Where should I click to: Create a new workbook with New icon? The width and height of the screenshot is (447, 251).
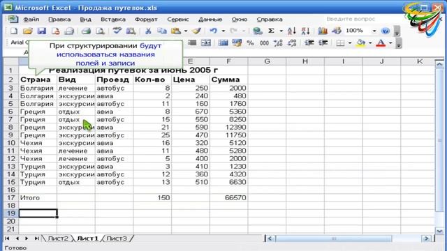click(x=14, y=31)
